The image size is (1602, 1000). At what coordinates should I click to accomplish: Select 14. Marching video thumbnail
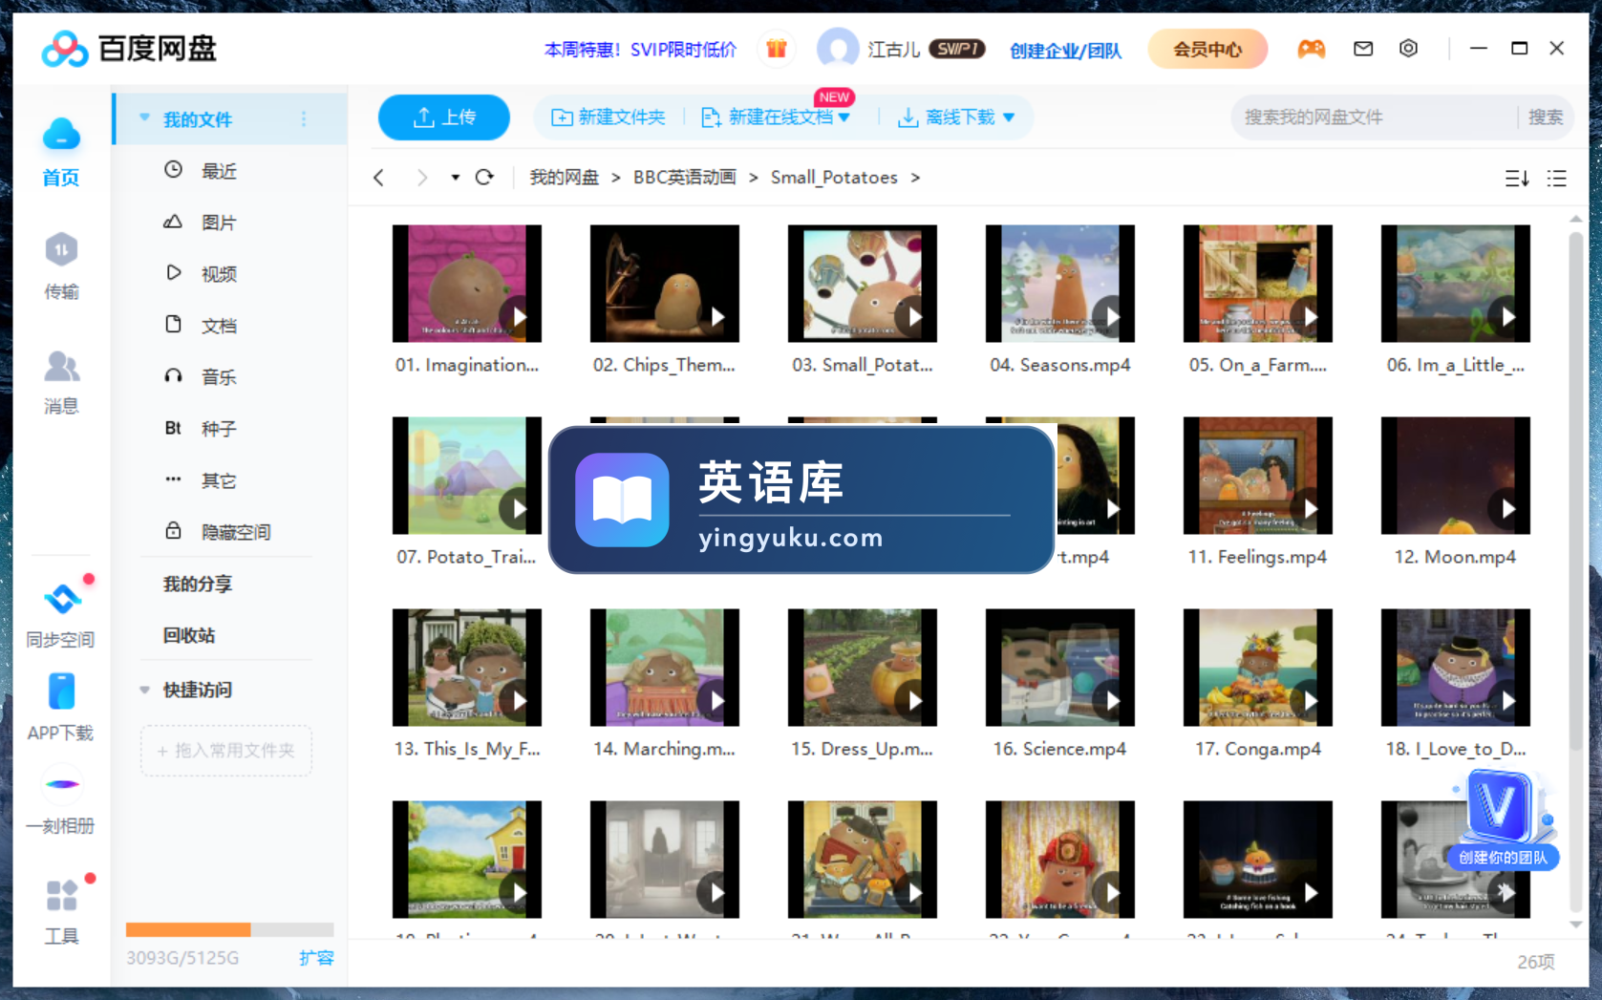(x=665, y=668)
